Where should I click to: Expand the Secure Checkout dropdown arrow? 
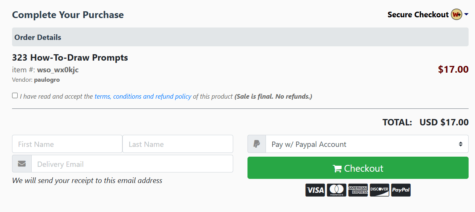(466, 15)
